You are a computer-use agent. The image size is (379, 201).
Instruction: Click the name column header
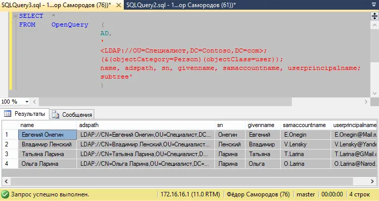[47, 125]
